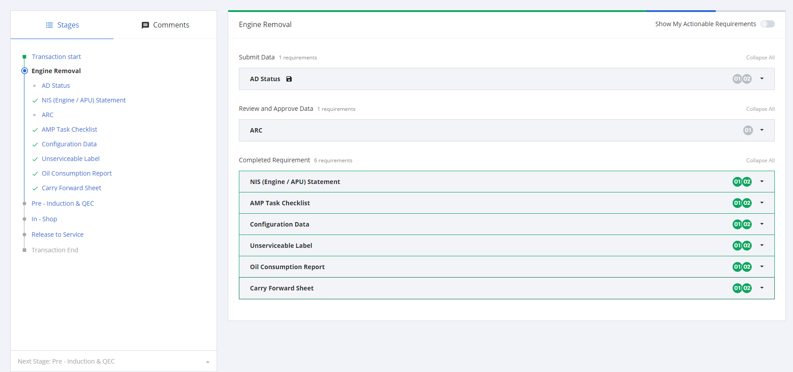The width and height of the screenshot is (793, 372).
Task: Switch to the Stages tab
Action: (62, 25)
